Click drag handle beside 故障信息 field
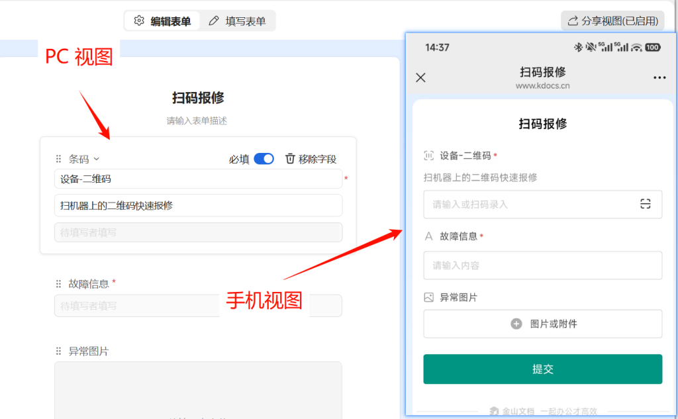 click(x=58, y=284)
